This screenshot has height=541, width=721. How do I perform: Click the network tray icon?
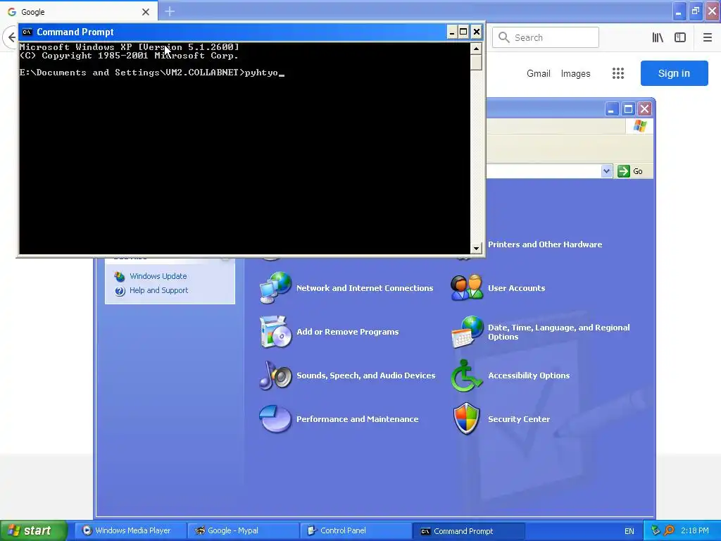656,530
